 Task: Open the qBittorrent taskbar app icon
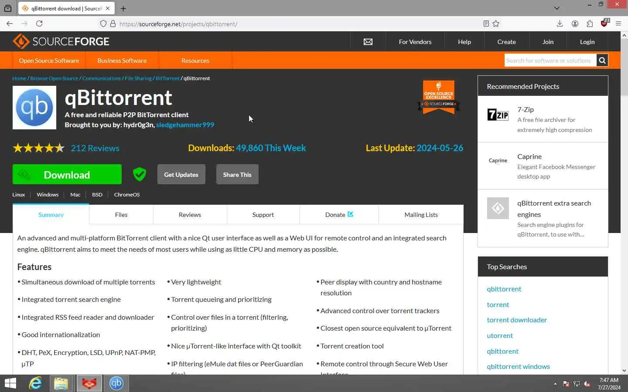point(116,383)
